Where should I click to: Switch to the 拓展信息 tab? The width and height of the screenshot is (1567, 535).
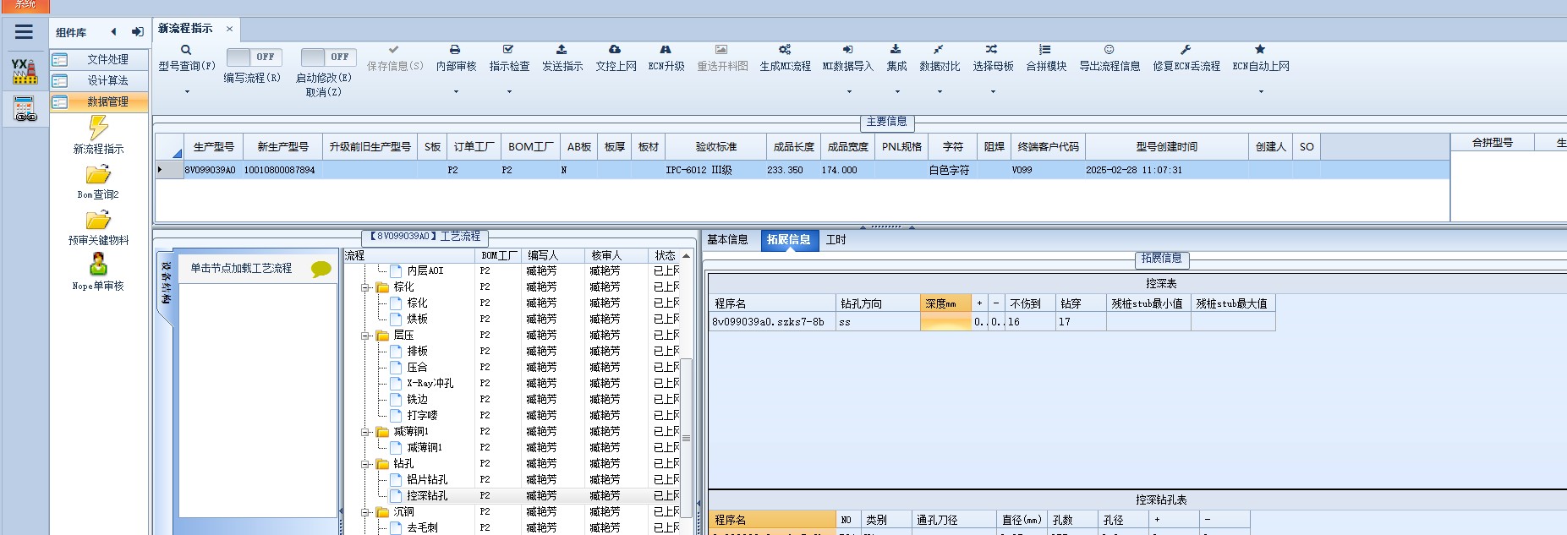pos(788,240)
